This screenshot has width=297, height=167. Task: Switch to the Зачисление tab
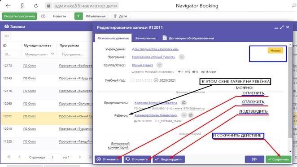145,38
